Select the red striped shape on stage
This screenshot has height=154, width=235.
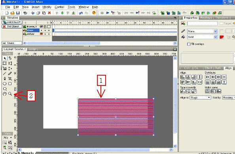(x=116, y=117)
